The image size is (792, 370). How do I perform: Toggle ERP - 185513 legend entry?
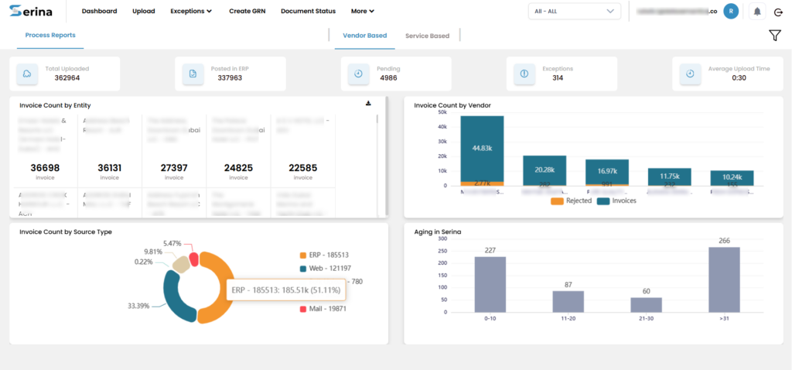click(x=324, y=255)
